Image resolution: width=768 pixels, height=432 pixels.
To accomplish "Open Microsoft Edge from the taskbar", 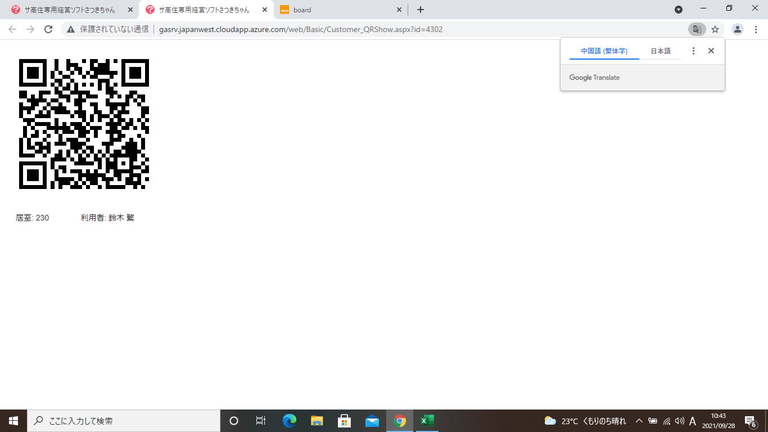I will click(x=290, y=421).
